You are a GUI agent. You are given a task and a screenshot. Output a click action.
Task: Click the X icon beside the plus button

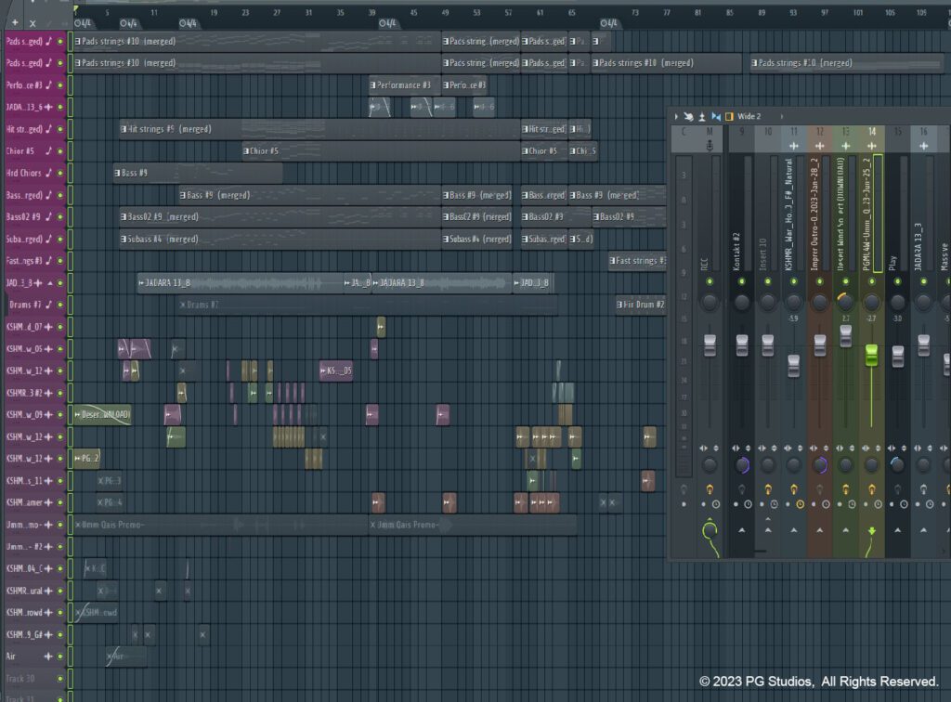click(x=33, y=22)
